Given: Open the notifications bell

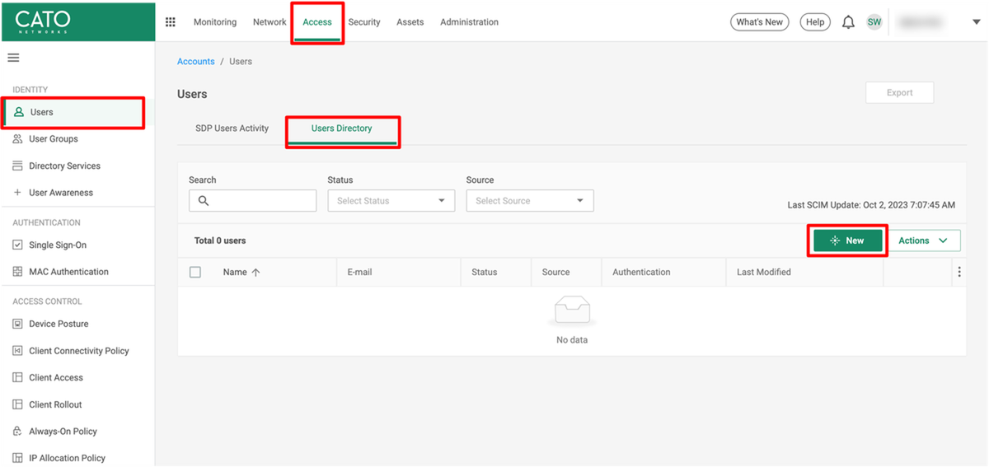Looking at the screenshot, I should point(848,22).
